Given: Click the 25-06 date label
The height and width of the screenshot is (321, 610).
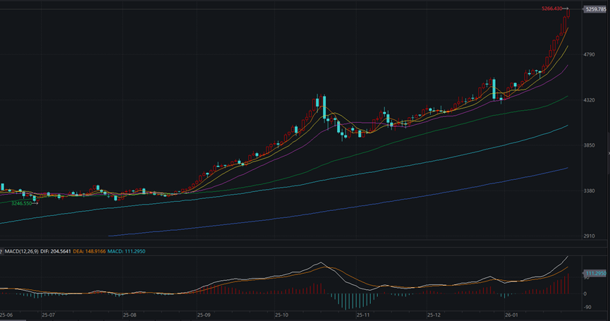Looking at the screenshot, I should [x=6, y=315].
